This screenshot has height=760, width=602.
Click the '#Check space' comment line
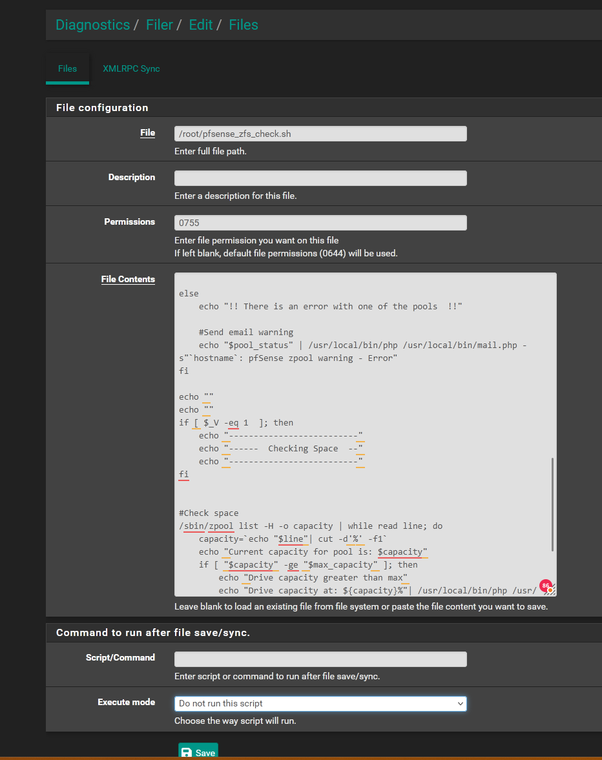click(209, 513)
